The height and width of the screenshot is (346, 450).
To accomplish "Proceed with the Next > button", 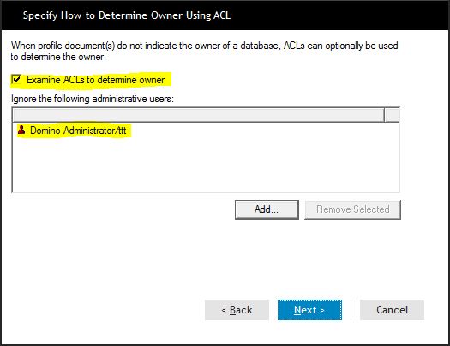I will (x=309, y=310).
